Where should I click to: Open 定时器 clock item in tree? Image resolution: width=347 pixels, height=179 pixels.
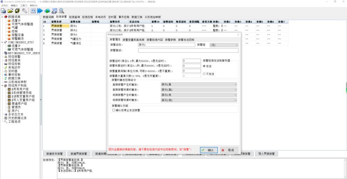point(13,71)
